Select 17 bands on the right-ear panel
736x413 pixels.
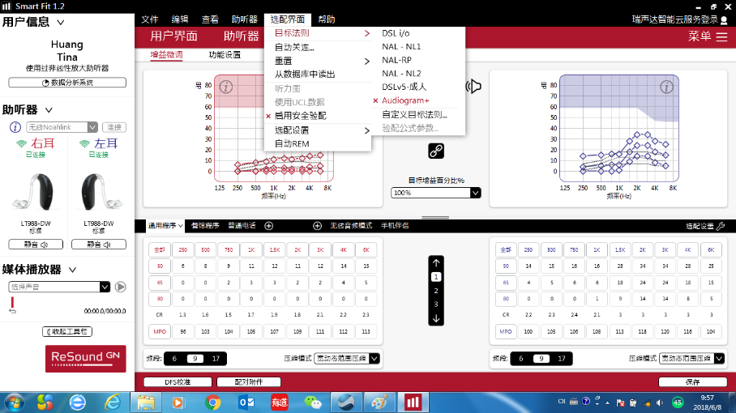pos(216,359)
